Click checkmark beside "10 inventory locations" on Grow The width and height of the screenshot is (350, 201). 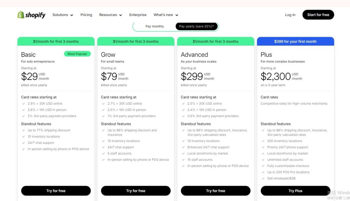tap(103, 141)
